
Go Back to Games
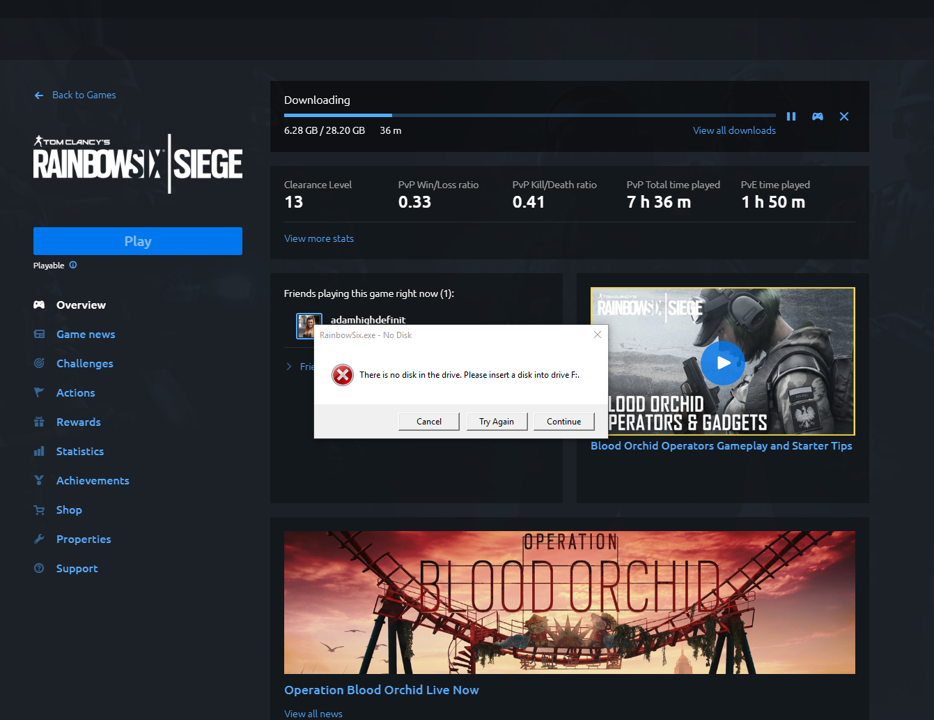coord(84,95)
